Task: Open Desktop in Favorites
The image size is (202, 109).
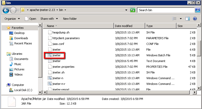Action: (20, 33)
